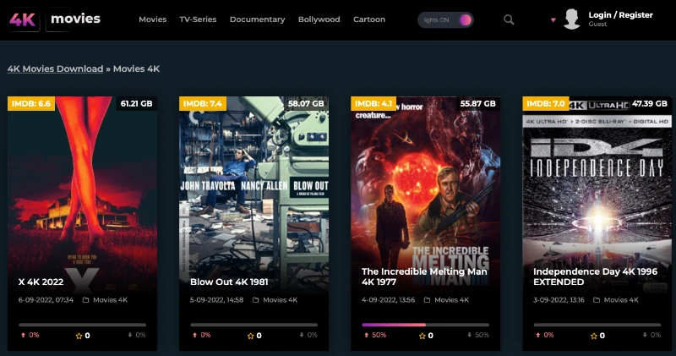Click the Movies 4K breadcrumb text
This screenshot has width=676, height=356.
[x=136, y=68]
